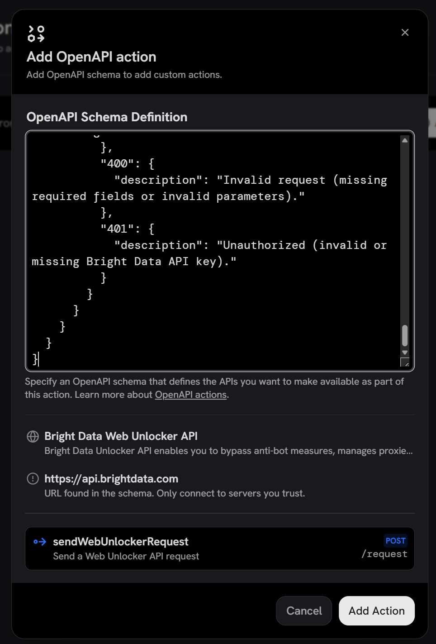The image size is (436, 644).
Task: Click the Add OpenAPI action title
Action: [x=91, y=57]
